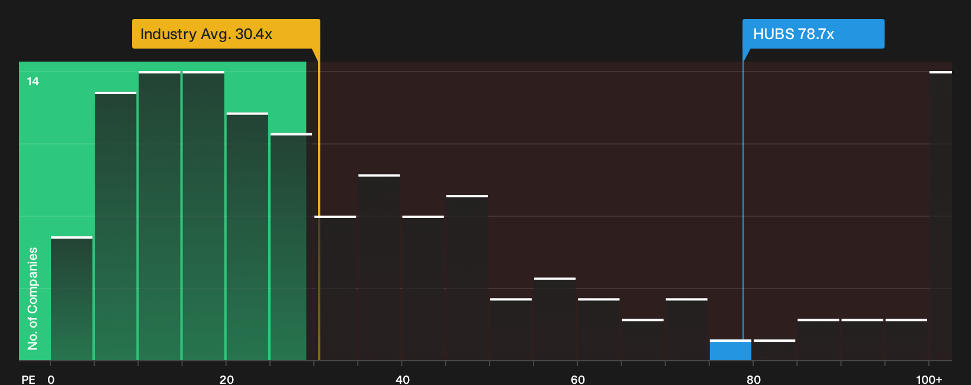Select the histogram bar for PE 70-75
The width and height of the screenshot is (971, 385).
[x=686, y=329]
